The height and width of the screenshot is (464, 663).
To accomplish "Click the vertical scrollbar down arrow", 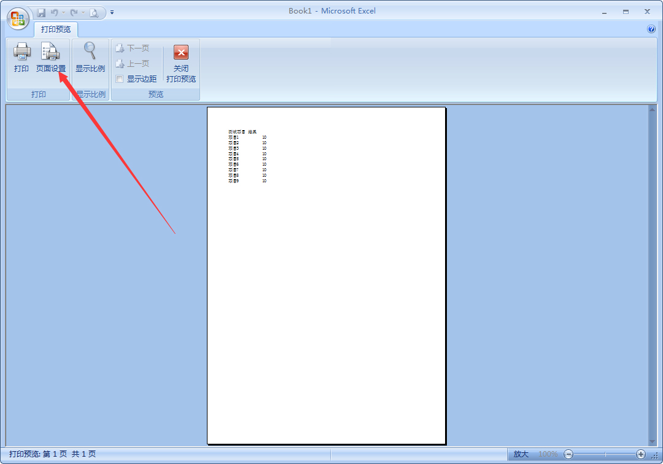I will click(653, 441).
